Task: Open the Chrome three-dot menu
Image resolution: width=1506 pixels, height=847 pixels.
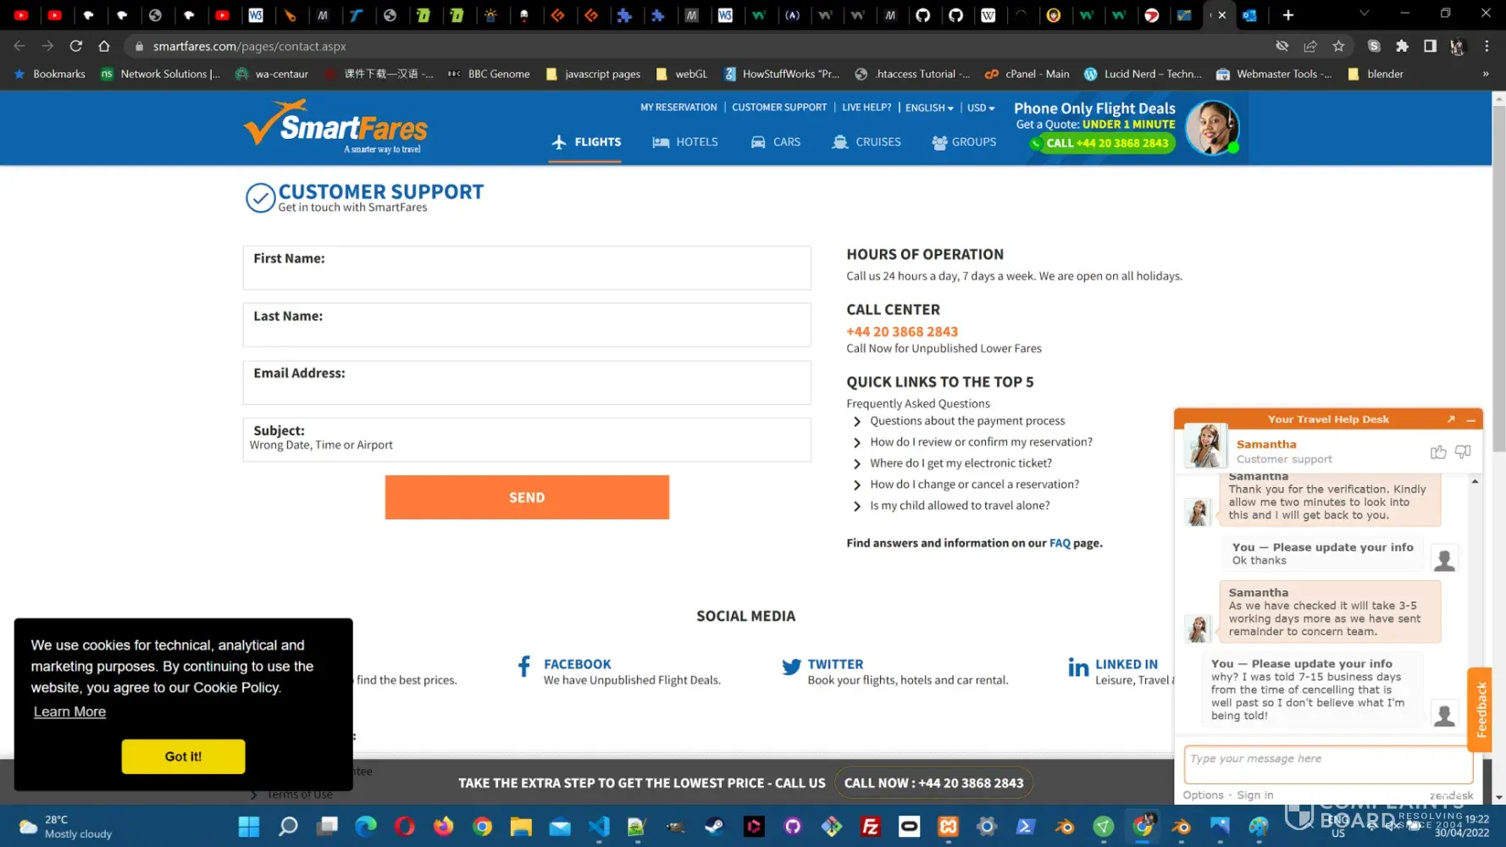Action: click(1487, 46)
